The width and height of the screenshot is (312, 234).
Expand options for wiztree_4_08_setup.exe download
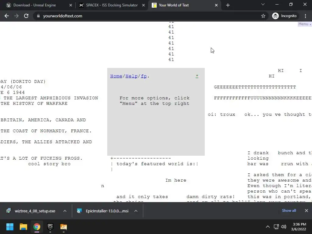pyautogui.click(x=65, y=211)
